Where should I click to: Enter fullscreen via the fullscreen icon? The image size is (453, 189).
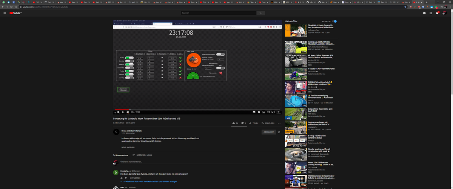(x=278, y=112)
